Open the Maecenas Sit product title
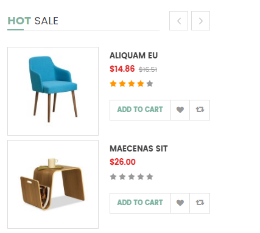Image resolution: width=260 pixels, height=233 pixels. (x=139, y=148)
